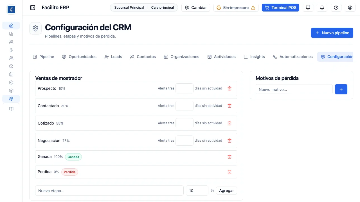360x202 pixels.
Task: Go to the Leads tab
Action: 113,57
